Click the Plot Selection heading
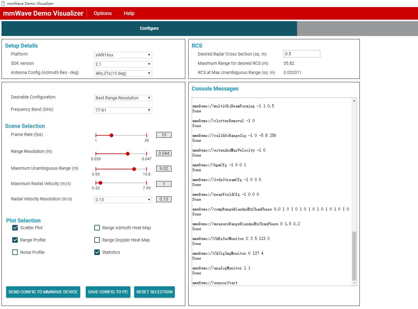This screenshot has width=418, height=309. click(x=23, y=221)
